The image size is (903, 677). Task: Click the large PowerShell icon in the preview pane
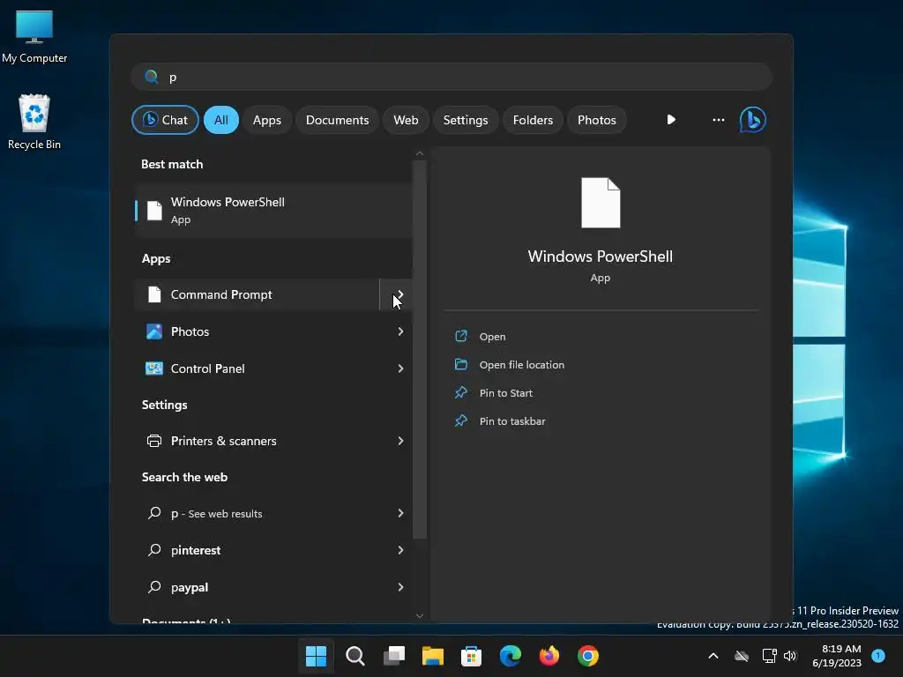601,203
